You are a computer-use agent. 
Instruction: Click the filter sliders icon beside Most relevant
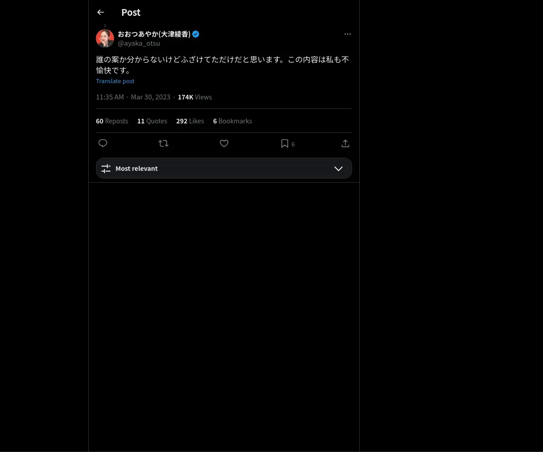tap(106, 169)
